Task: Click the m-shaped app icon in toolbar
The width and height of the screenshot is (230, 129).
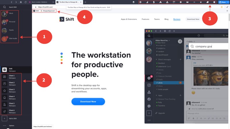Action: (x=174, y=2)
